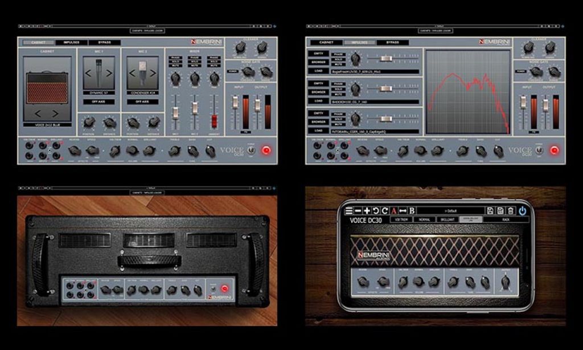The image size is (583, 350).
Task: Click next arrow on MIC 1 selector
Action: (109, 74)
